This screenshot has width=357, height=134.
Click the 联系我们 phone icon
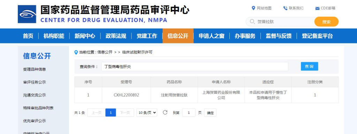(x=285, y=8)
